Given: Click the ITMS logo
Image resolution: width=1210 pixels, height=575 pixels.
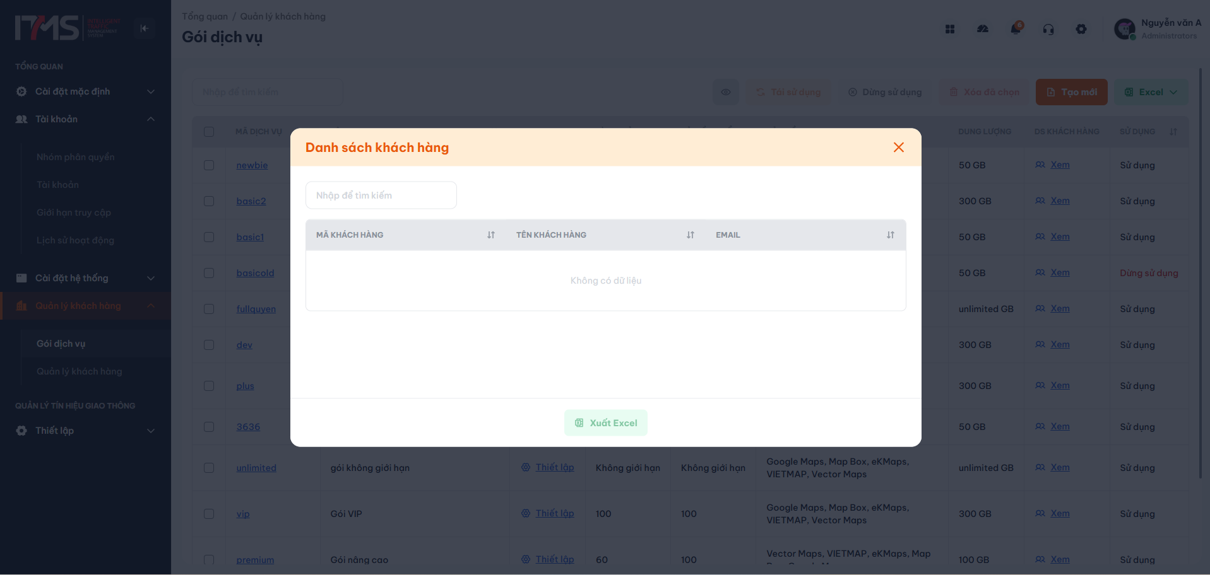Looking at the screenshot, I should click(x=68, y=28).
